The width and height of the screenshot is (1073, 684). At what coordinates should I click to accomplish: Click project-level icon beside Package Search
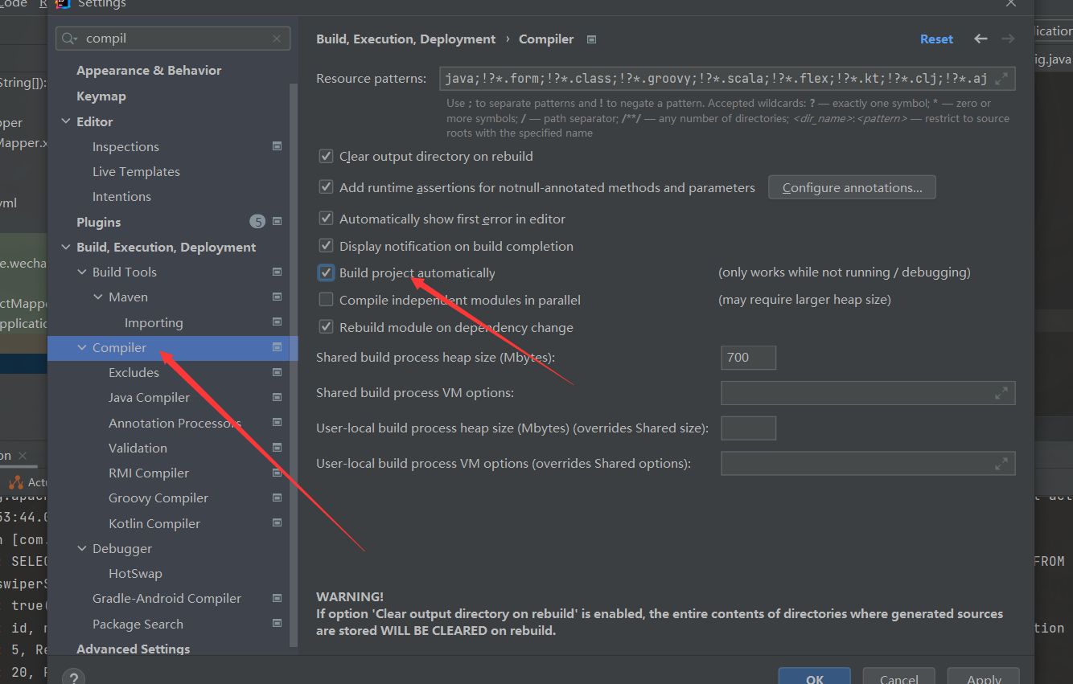click(x=277, y=623)
